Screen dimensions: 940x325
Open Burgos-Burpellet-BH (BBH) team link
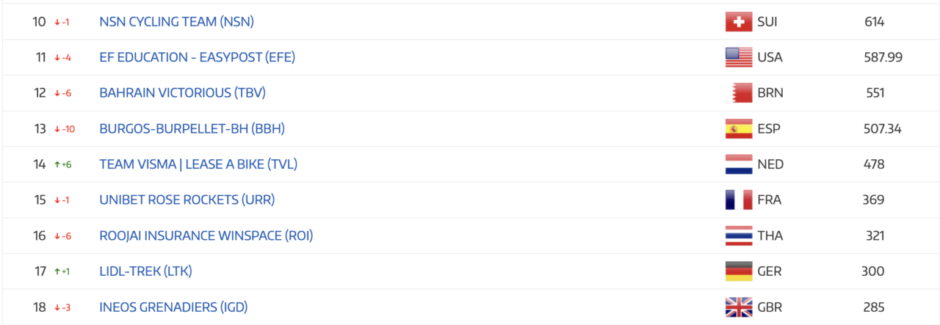coord(192,129)
